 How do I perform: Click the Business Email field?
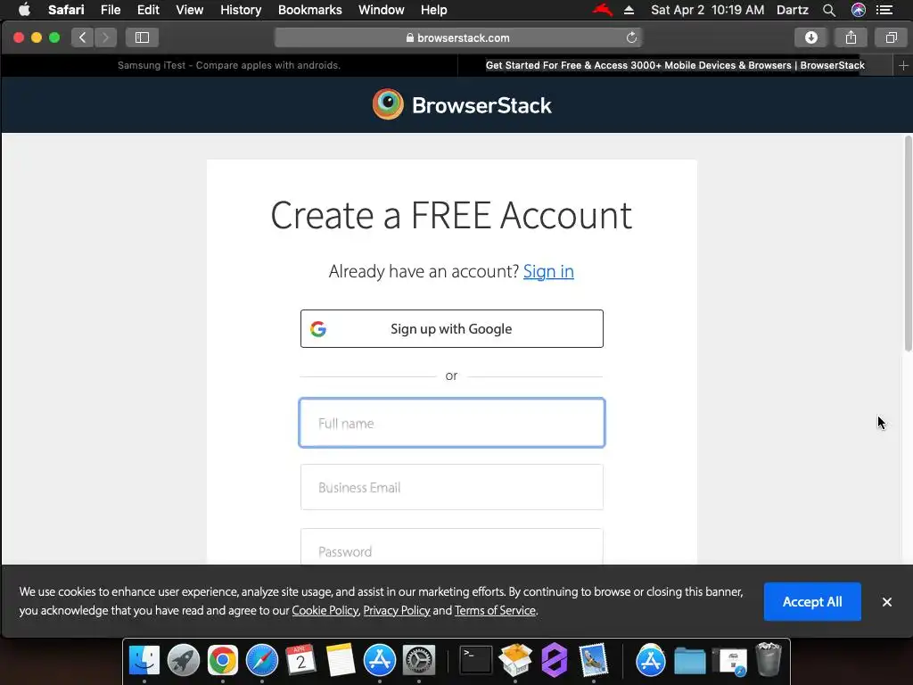point(452,487)
